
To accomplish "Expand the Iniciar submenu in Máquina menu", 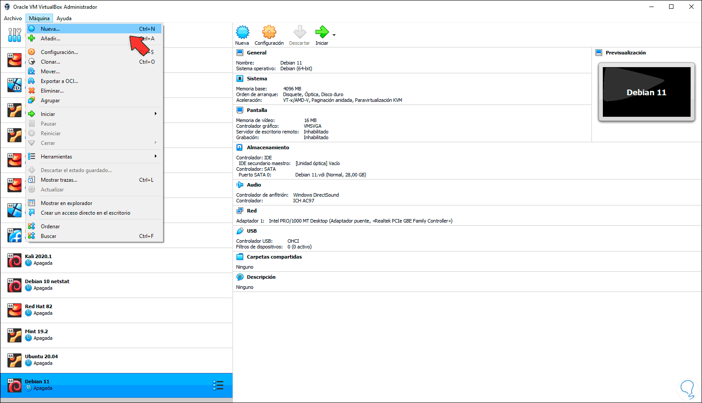I will (94, 114).
